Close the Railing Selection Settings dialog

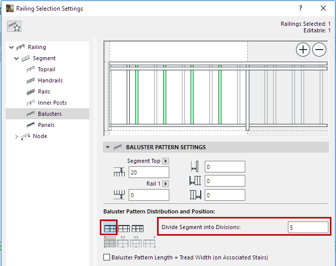point(323,8)
